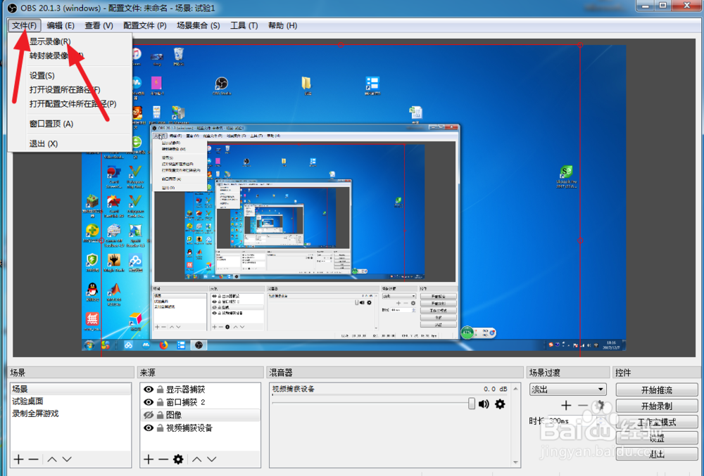Screen dimensions: 704x476
Task: Open the 配置文件 (P) menu
Action: coord(144,25)
